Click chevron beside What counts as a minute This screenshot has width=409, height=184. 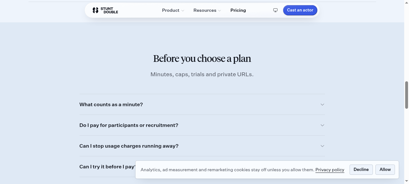click(322, 104)
